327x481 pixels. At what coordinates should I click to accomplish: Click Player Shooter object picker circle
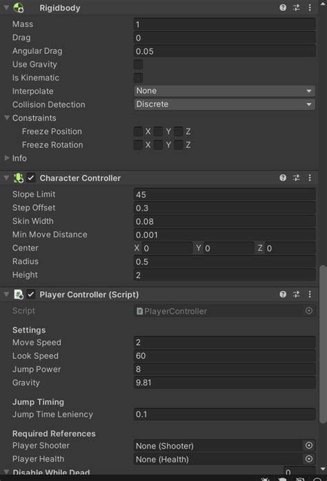point(309,445)
